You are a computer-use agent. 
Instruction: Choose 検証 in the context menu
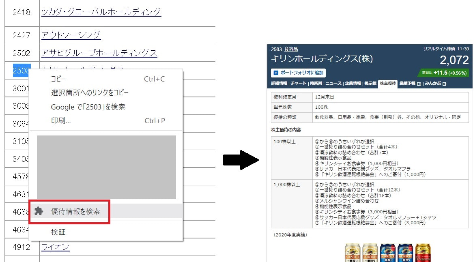point(106,232)
